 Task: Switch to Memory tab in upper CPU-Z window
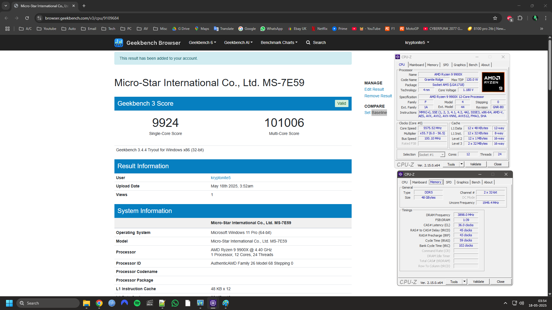[x=432, y=65]
